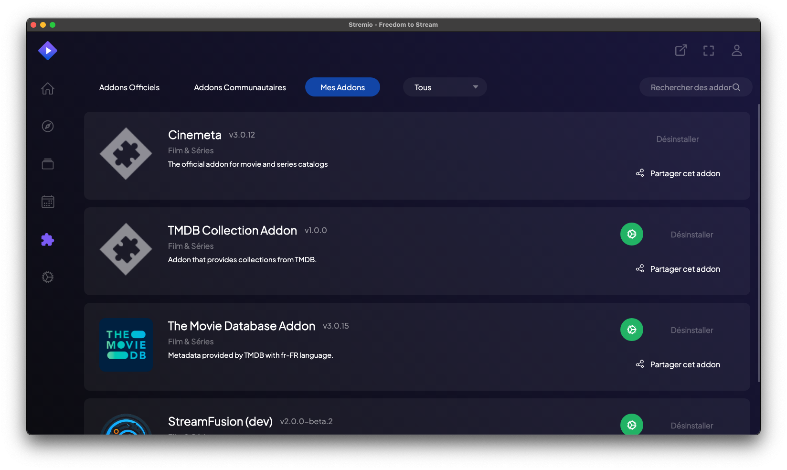Configure TMDB Collection Addon via green gear
This screenshot has width=787, height=470.
pos(632,234)
